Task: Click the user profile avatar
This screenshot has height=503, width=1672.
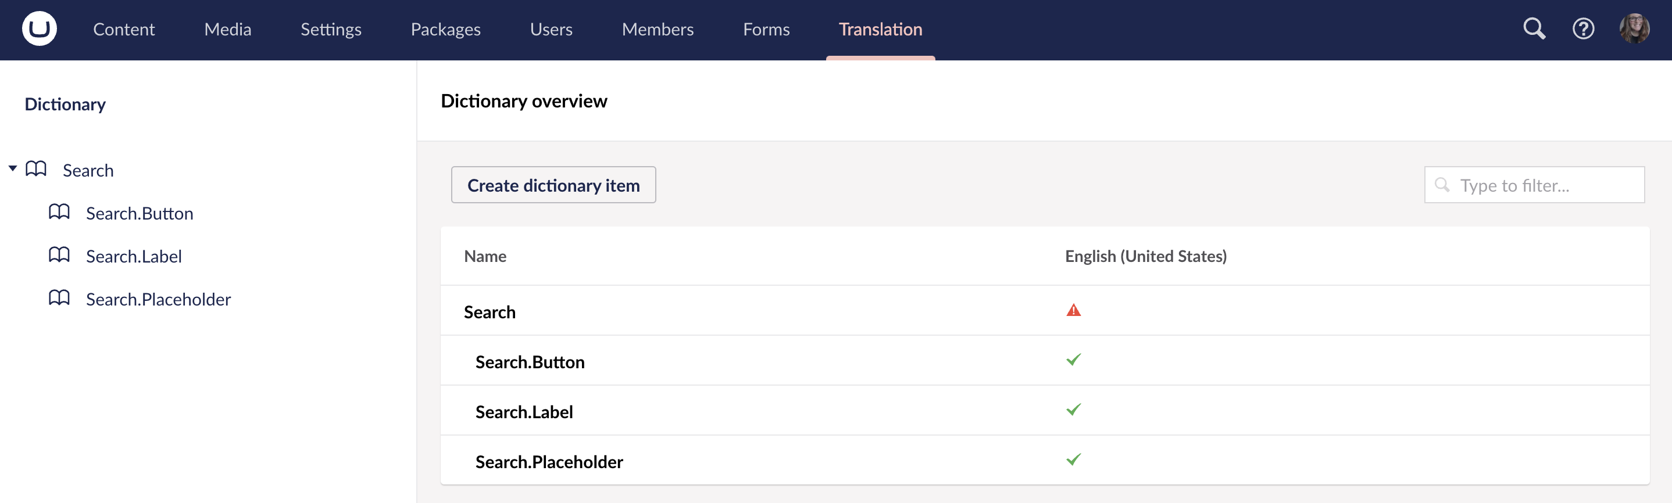Action: point(1634,29)
